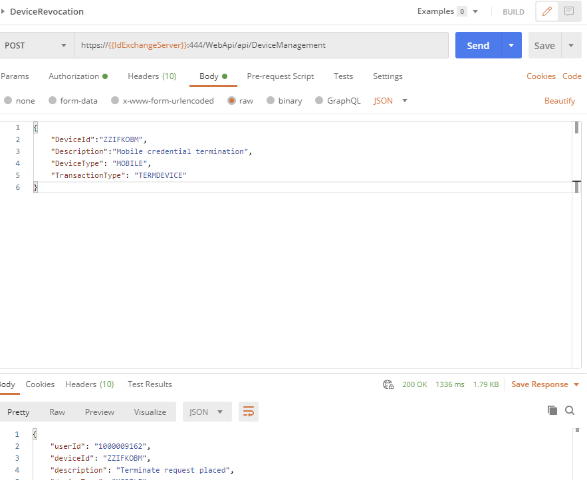This screenshot has height=480, width=587.
Task: Click the TransactionType line in request body
Action: pyautogui.click(x=119, y=175)
